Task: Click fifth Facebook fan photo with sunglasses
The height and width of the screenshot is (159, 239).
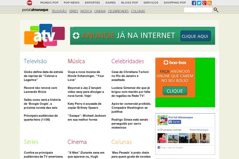Action: click(x=205, y=138)
